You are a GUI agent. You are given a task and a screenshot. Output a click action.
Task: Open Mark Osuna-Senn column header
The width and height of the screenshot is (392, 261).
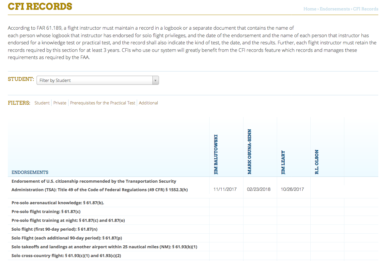pos(249,152)
